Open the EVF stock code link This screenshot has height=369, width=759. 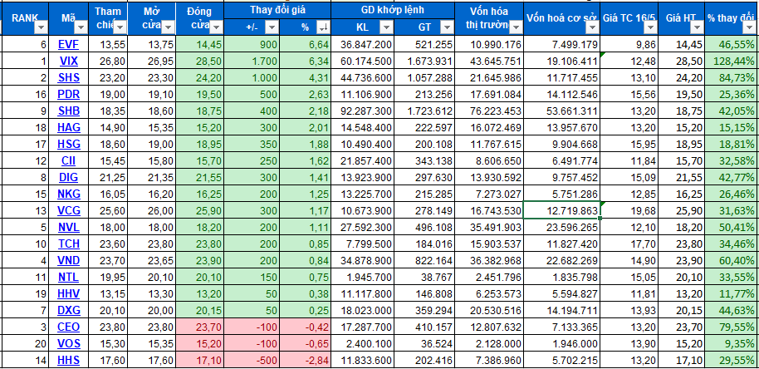(x=68, y=45)
